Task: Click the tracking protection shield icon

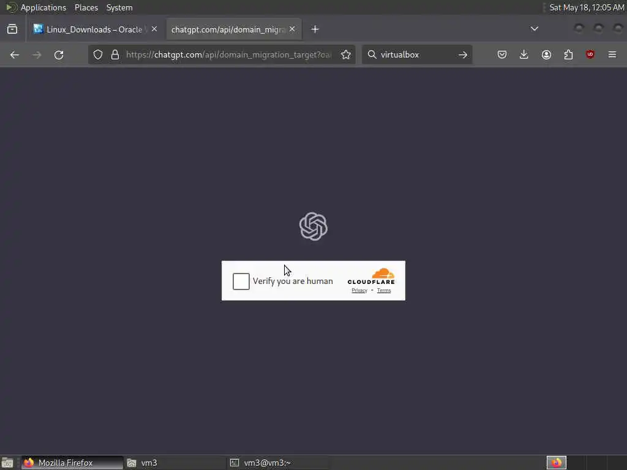Action: click(x=98, y=54)
